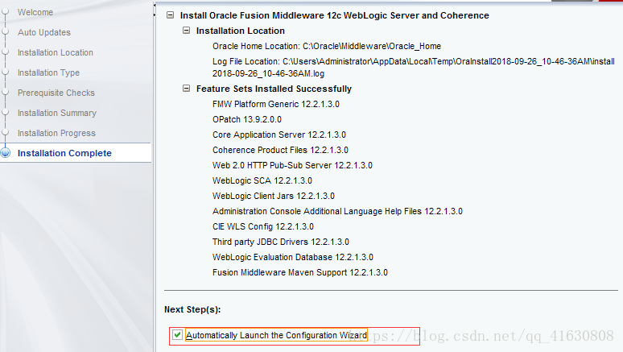The width and height of the screenshot is (623, 352).
Task: Select the Log File Location row
Action: click(414, 67)
